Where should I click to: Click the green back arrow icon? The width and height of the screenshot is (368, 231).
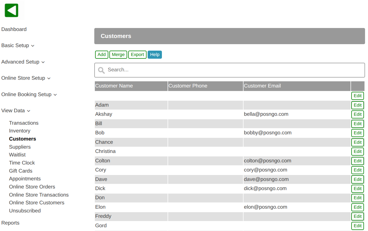(x=11, y=10)
